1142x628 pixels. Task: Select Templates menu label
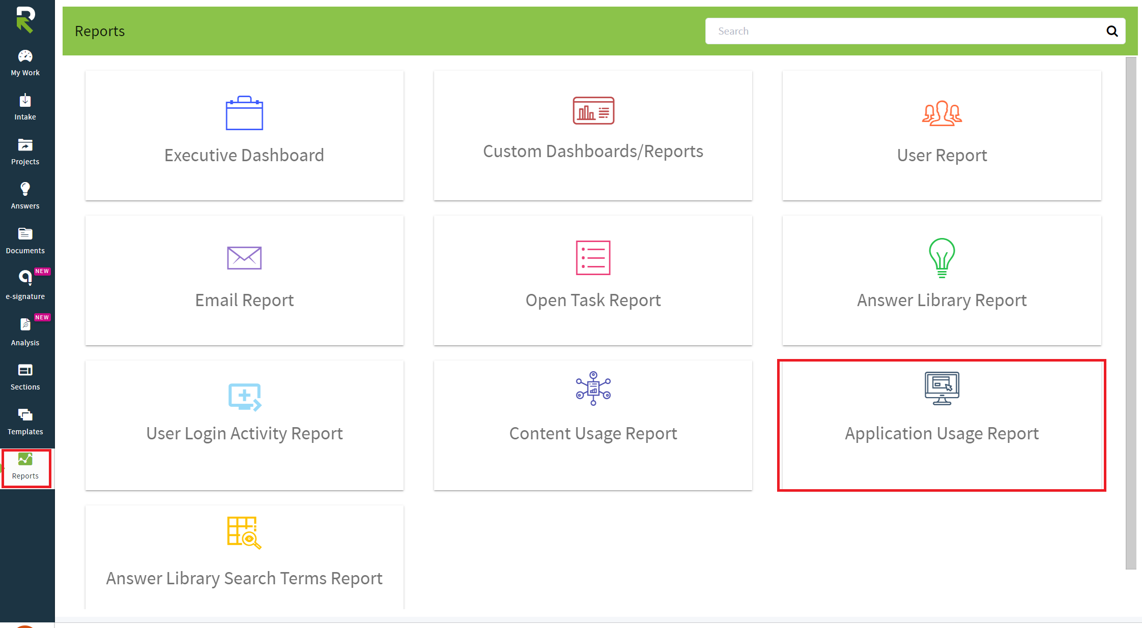25,432
